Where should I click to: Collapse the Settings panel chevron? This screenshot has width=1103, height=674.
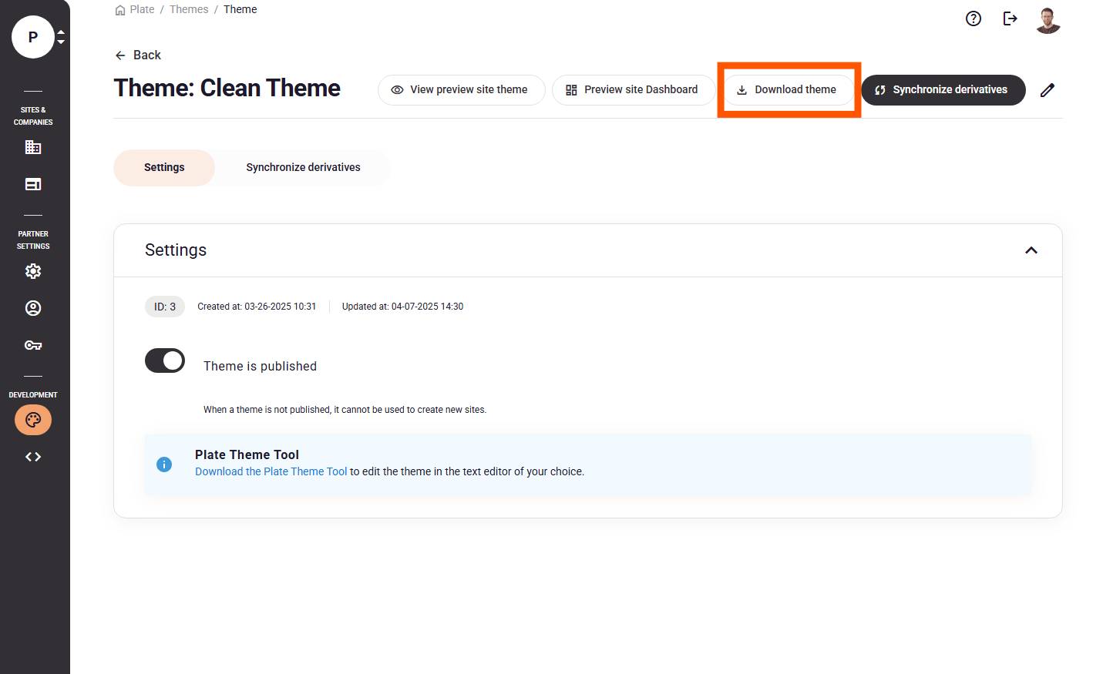pos(1031,250)
